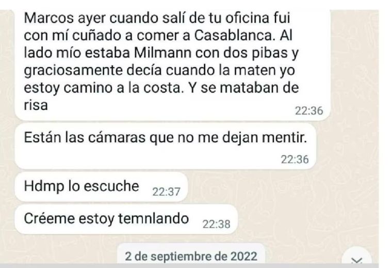Tap the scroll-to-bottom chevron button
Viewport: 392px width, 268px height.
[357, 257]
